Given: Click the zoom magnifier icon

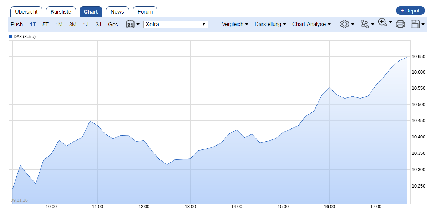Looking at the screenshot, I should (x=382, y=22).
